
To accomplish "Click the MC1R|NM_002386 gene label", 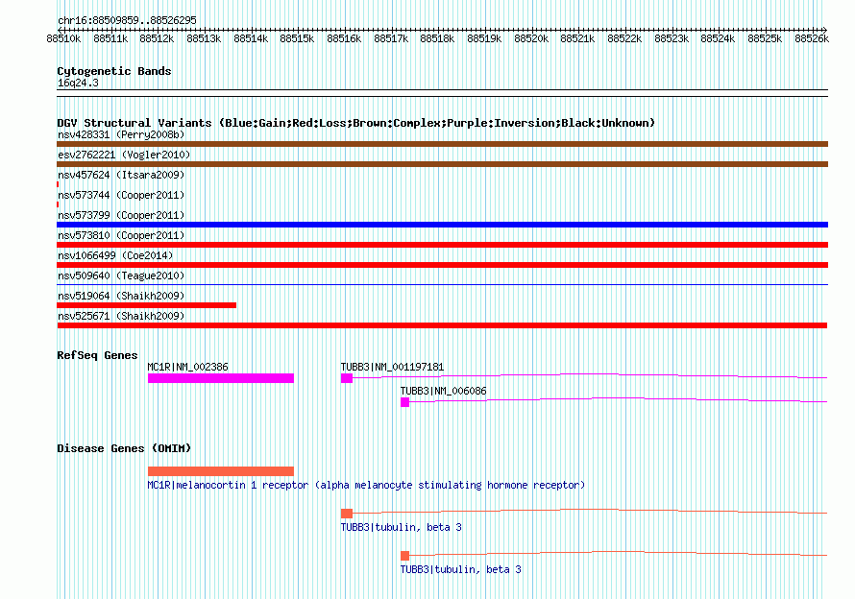I will (x=187, y=367).
